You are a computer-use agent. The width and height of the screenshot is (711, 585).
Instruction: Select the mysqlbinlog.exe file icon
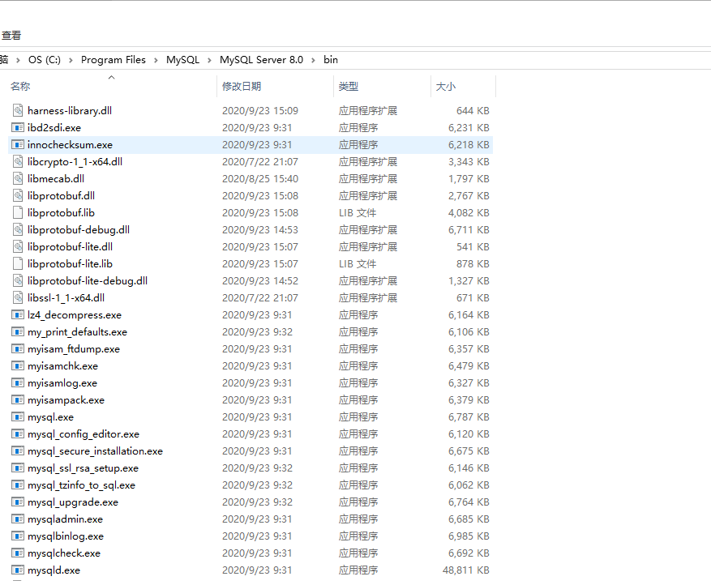pyautogui.click(x=18, y=536)
